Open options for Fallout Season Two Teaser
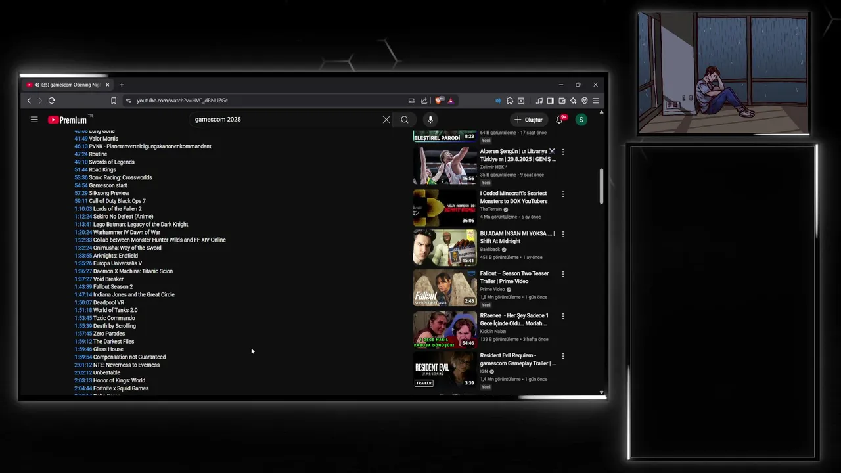This screenshot has width=841, height=473. [x=563, y=274]
